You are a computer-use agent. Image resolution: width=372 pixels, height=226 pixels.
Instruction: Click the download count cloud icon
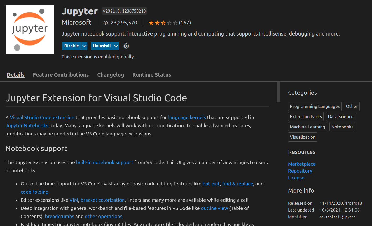click(105, 23)
